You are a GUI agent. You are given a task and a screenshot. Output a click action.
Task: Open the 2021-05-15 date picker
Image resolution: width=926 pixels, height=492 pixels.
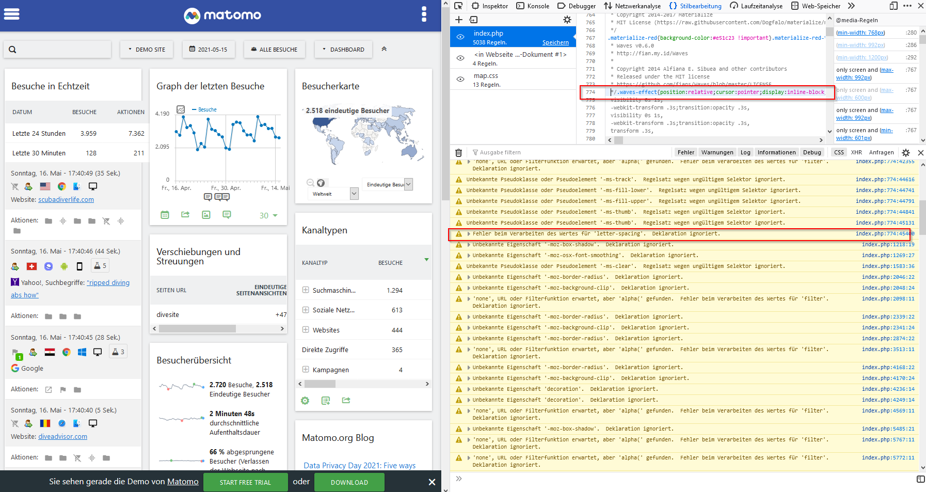point(208,50)
